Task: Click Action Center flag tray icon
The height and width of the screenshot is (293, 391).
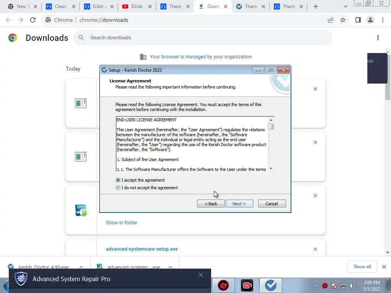Action: [x=334, y=286]
